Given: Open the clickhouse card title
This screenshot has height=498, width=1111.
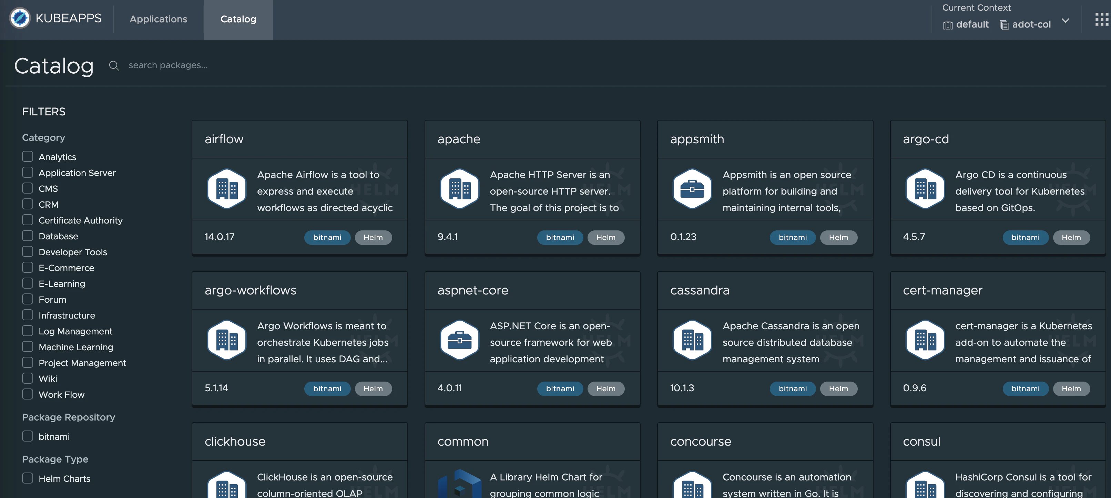Looking at the screenshot, I should (x=235, y=442).
